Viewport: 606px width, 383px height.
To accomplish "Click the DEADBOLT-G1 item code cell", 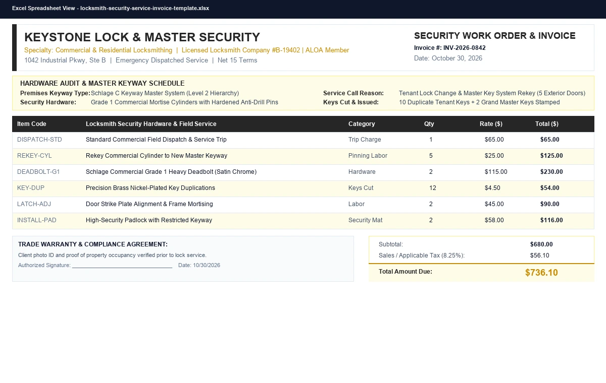I will pos(38,172).
